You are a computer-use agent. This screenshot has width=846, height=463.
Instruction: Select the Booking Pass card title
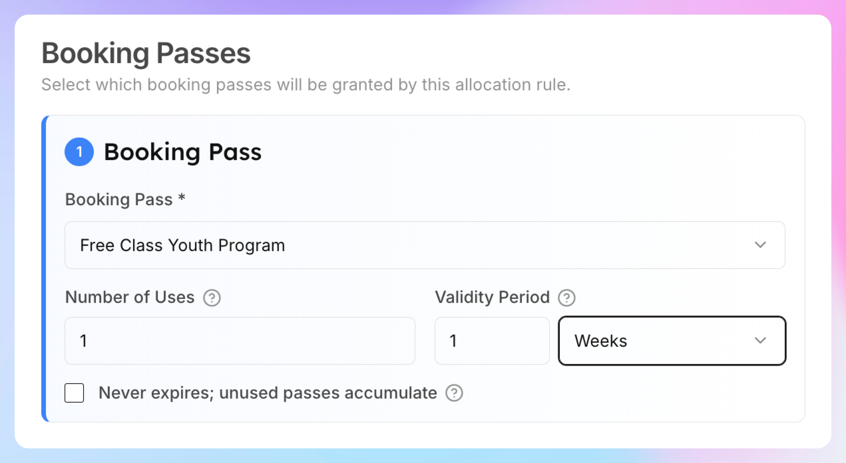click(x=183, y=152)
